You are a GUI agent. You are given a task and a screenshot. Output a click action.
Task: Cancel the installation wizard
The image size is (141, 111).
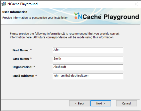tap(126, 103)
